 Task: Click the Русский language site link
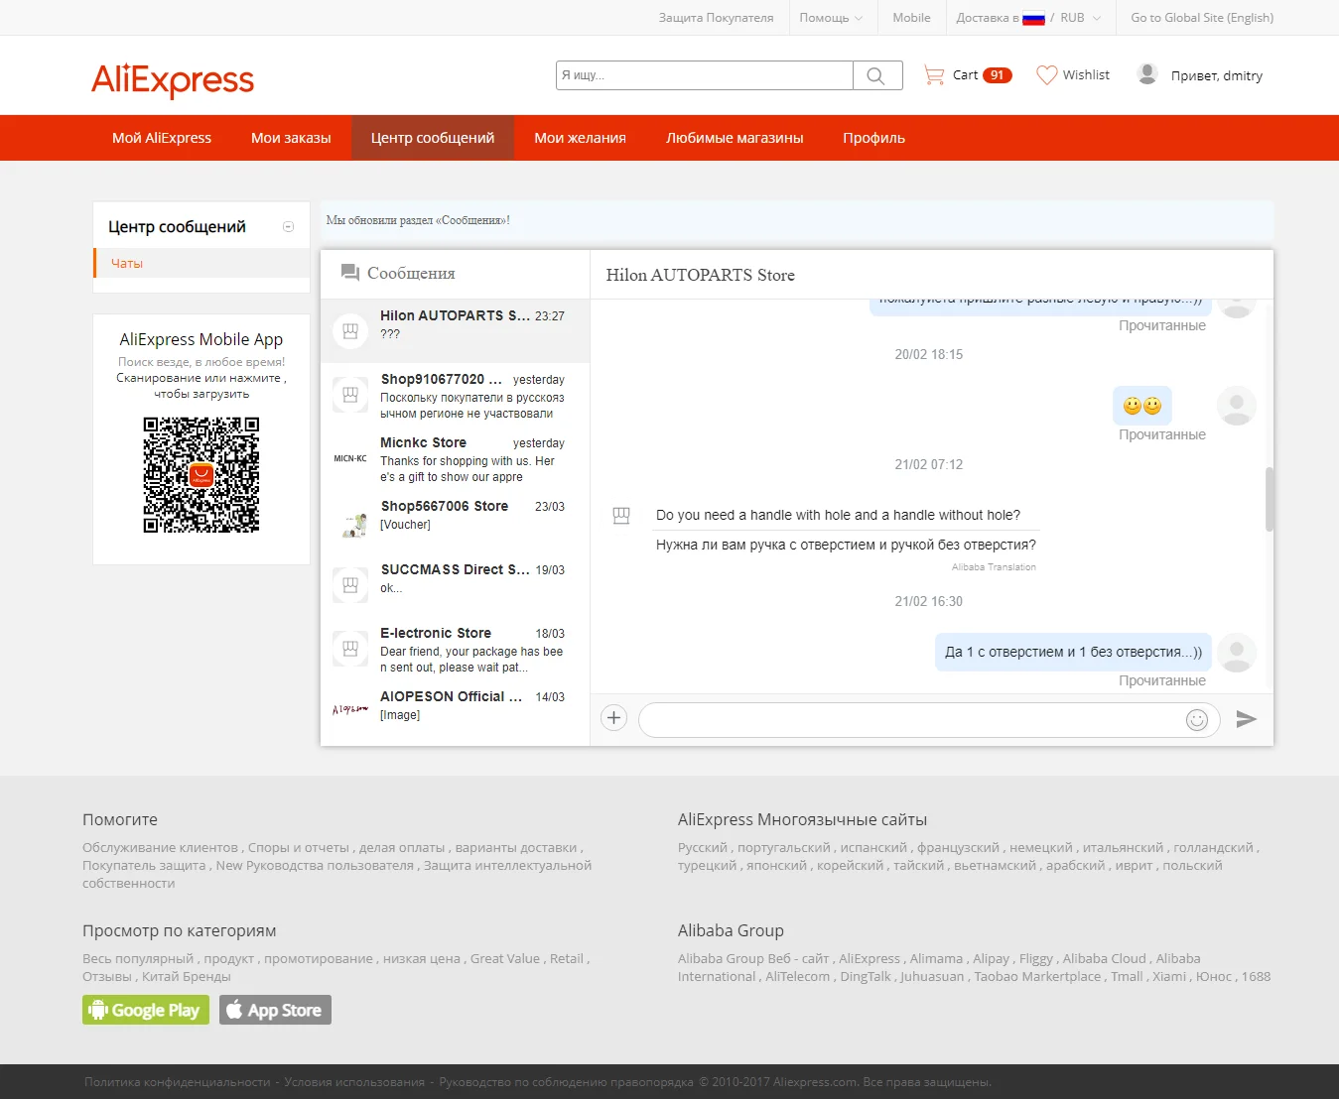pos(703,848)
